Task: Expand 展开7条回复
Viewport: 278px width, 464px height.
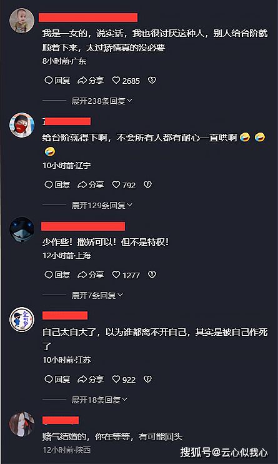Action: coord(97,295)
